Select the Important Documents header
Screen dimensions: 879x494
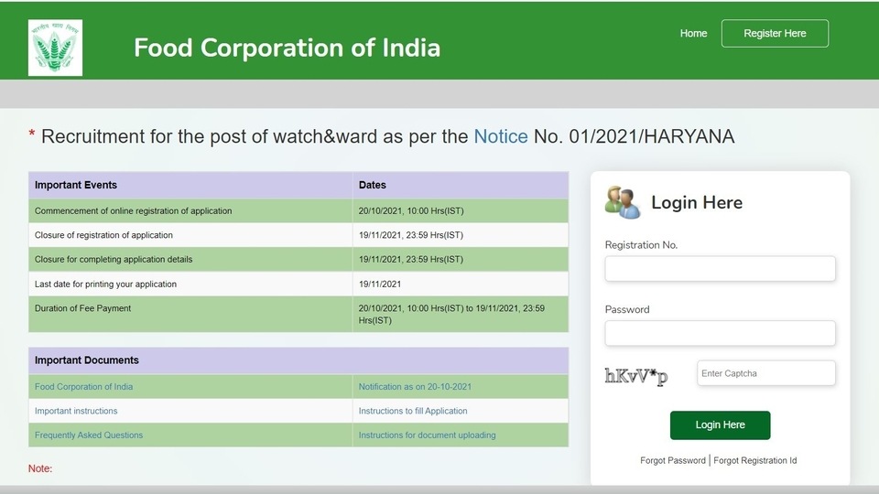tap(298, 360)
